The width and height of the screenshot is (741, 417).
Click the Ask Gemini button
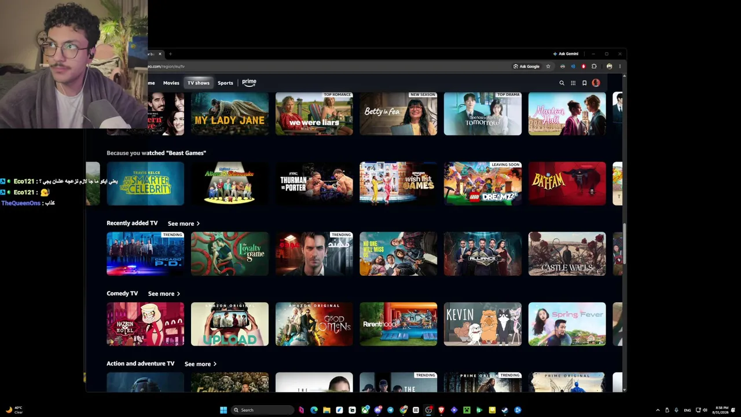pos(566,54)
